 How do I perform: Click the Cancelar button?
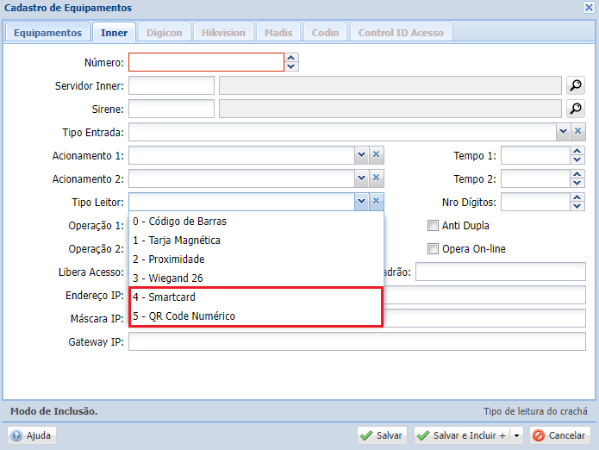coord(560,435)
